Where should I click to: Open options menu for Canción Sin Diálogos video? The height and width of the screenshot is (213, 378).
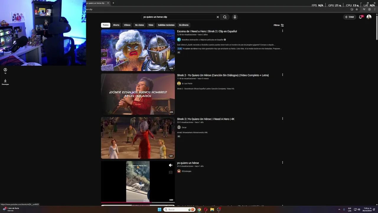[282, 75]
